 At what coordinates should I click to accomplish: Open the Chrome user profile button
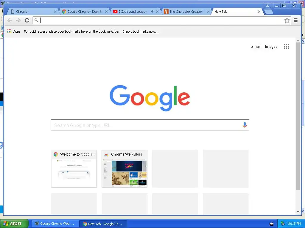pyautogui.click(x=267, y=6)
